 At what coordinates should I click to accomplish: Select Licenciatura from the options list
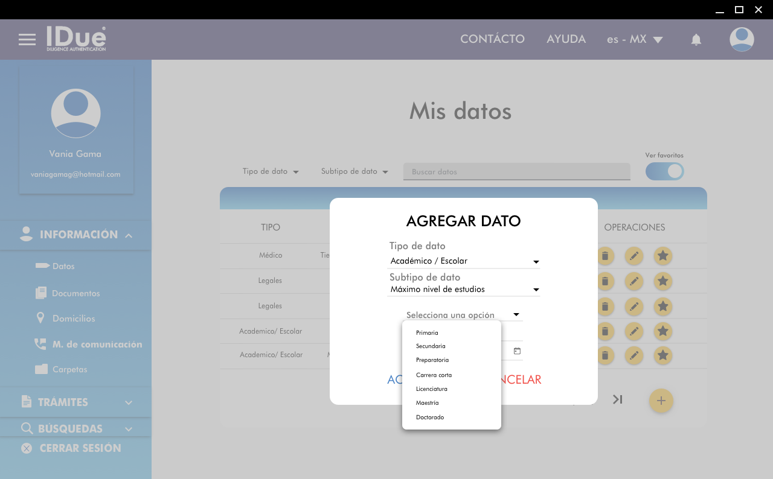coord(432,389)
